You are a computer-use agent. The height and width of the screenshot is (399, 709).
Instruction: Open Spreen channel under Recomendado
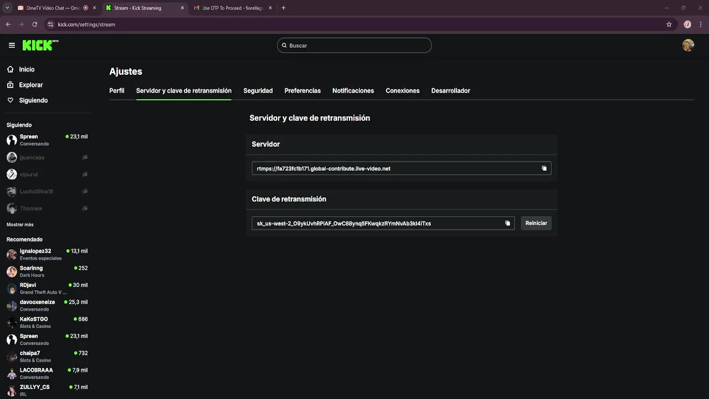47,340
